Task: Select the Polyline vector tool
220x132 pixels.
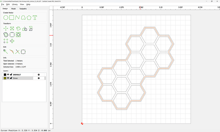Action: tap(18, 18)
